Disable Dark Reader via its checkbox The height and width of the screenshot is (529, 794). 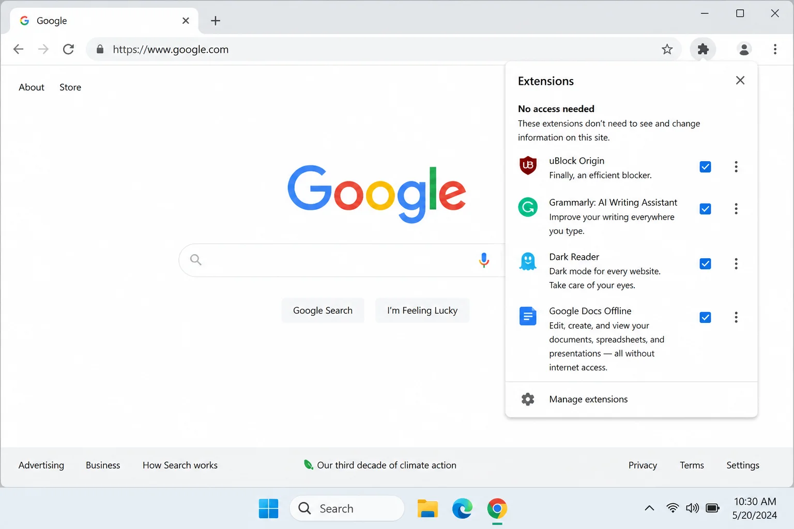(705, 264)
